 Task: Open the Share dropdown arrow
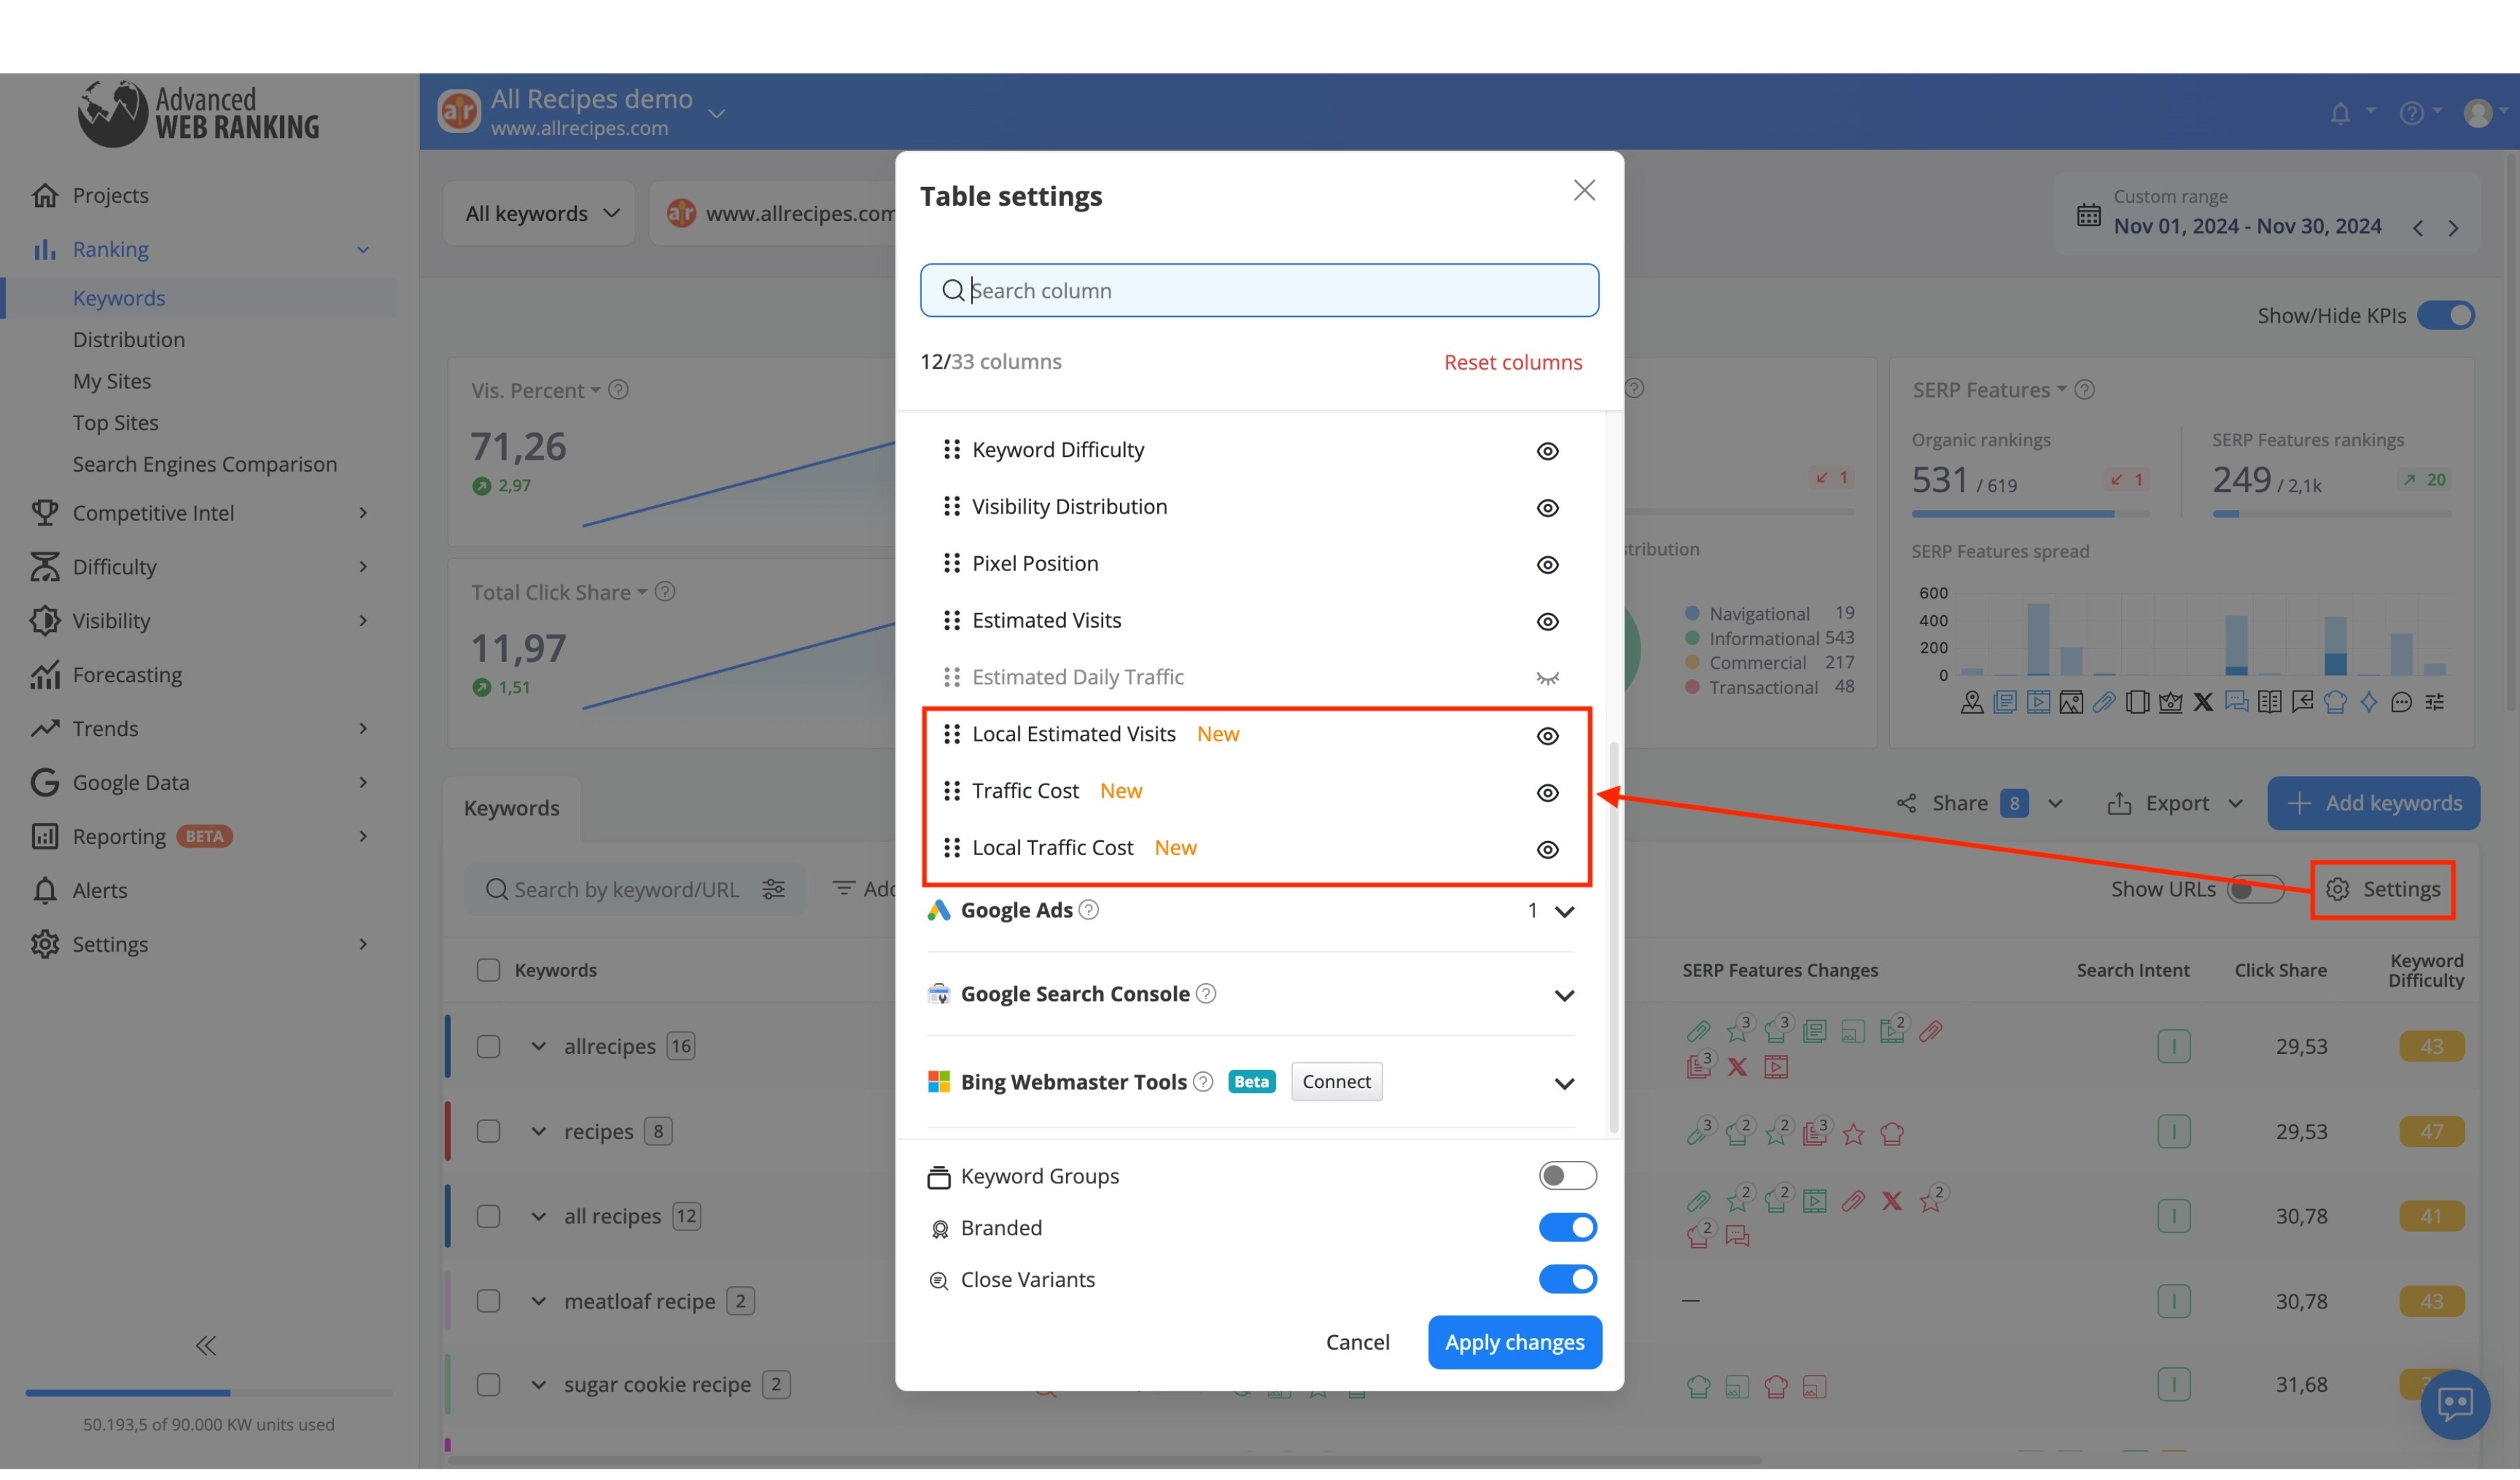(x=2055, y=804)
